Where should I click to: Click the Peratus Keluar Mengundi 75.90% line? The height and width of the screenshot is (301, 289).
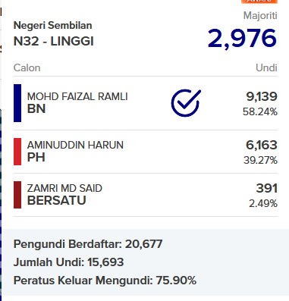105,281
